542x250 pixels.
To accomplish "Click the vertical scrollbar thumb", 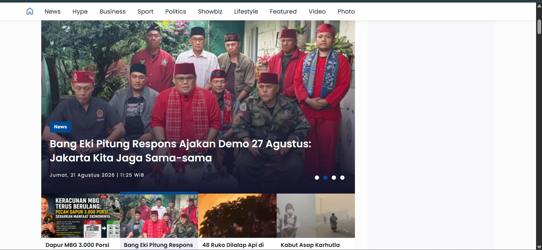I will (x=539, y=27).
